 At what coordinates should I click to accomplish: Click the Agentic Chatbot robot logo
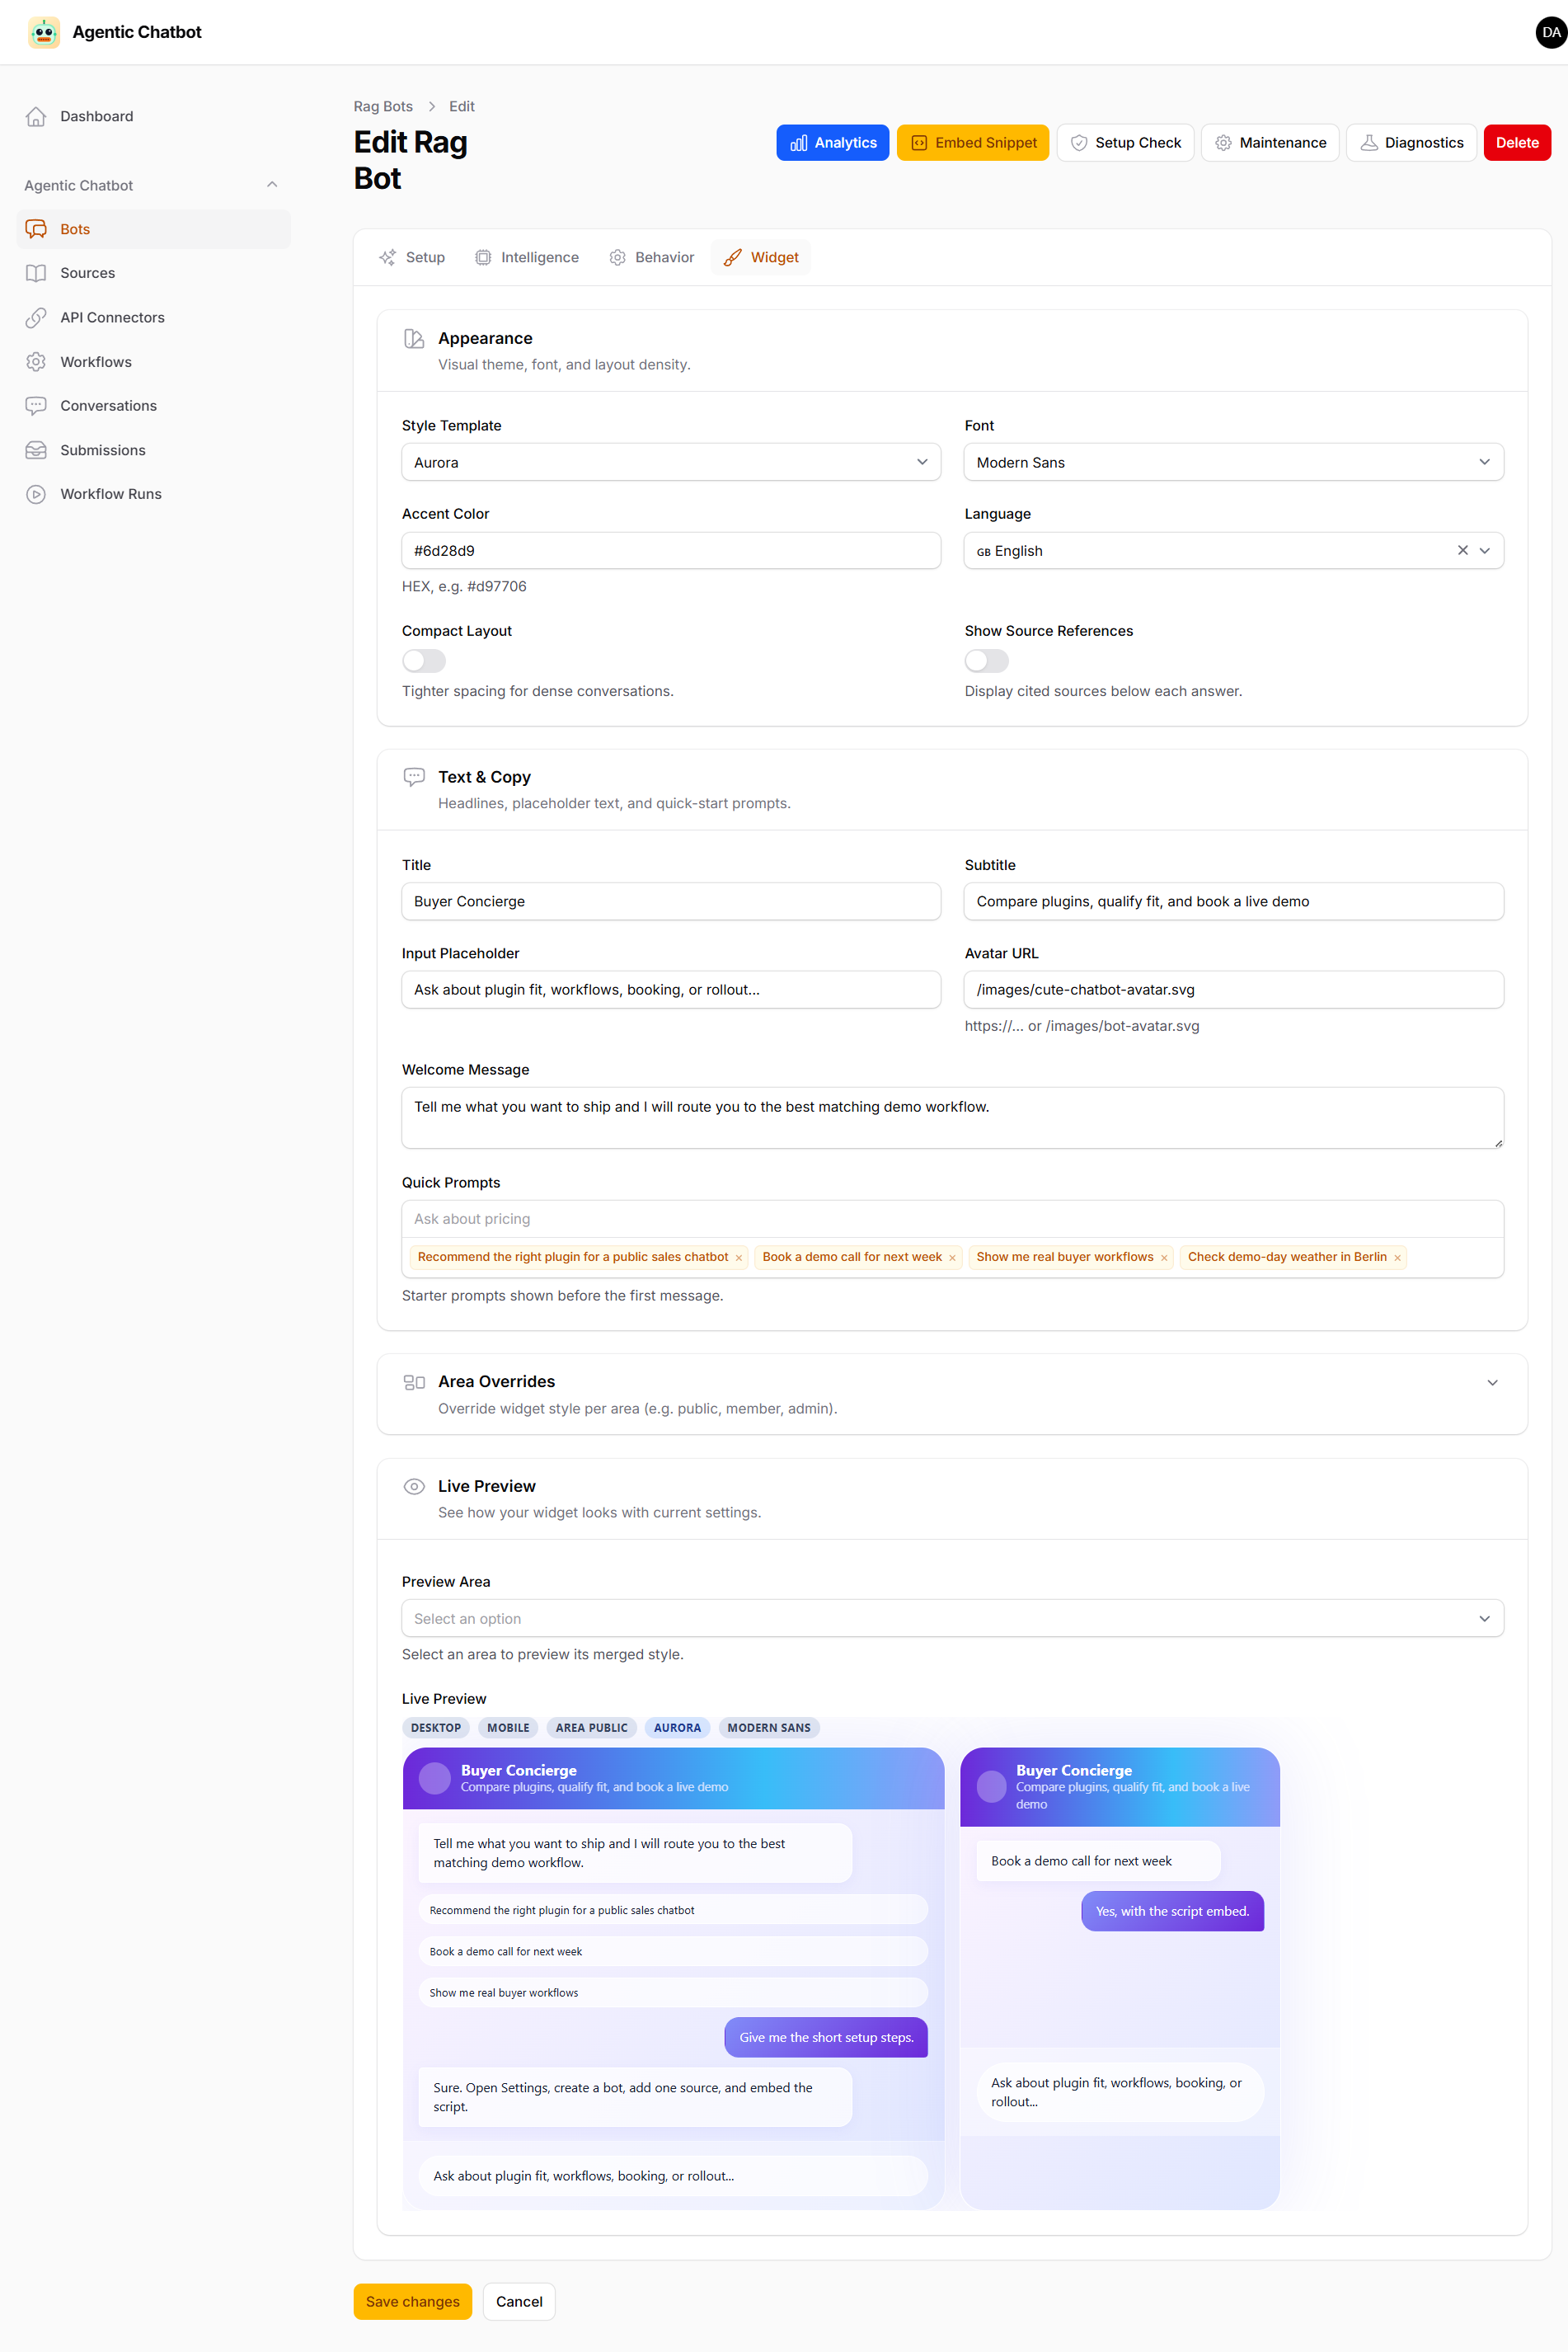(x=43, y=32)
